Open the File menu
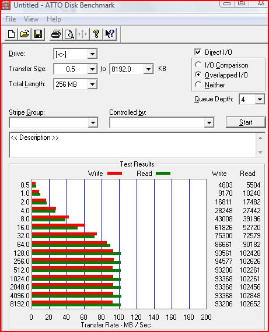The width and height of the screenshot is (269, 332). [x=11, y=19]
